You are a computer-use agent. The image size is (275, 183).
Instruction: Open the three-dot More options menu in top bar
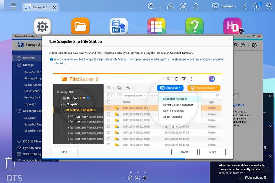point(245,6)
